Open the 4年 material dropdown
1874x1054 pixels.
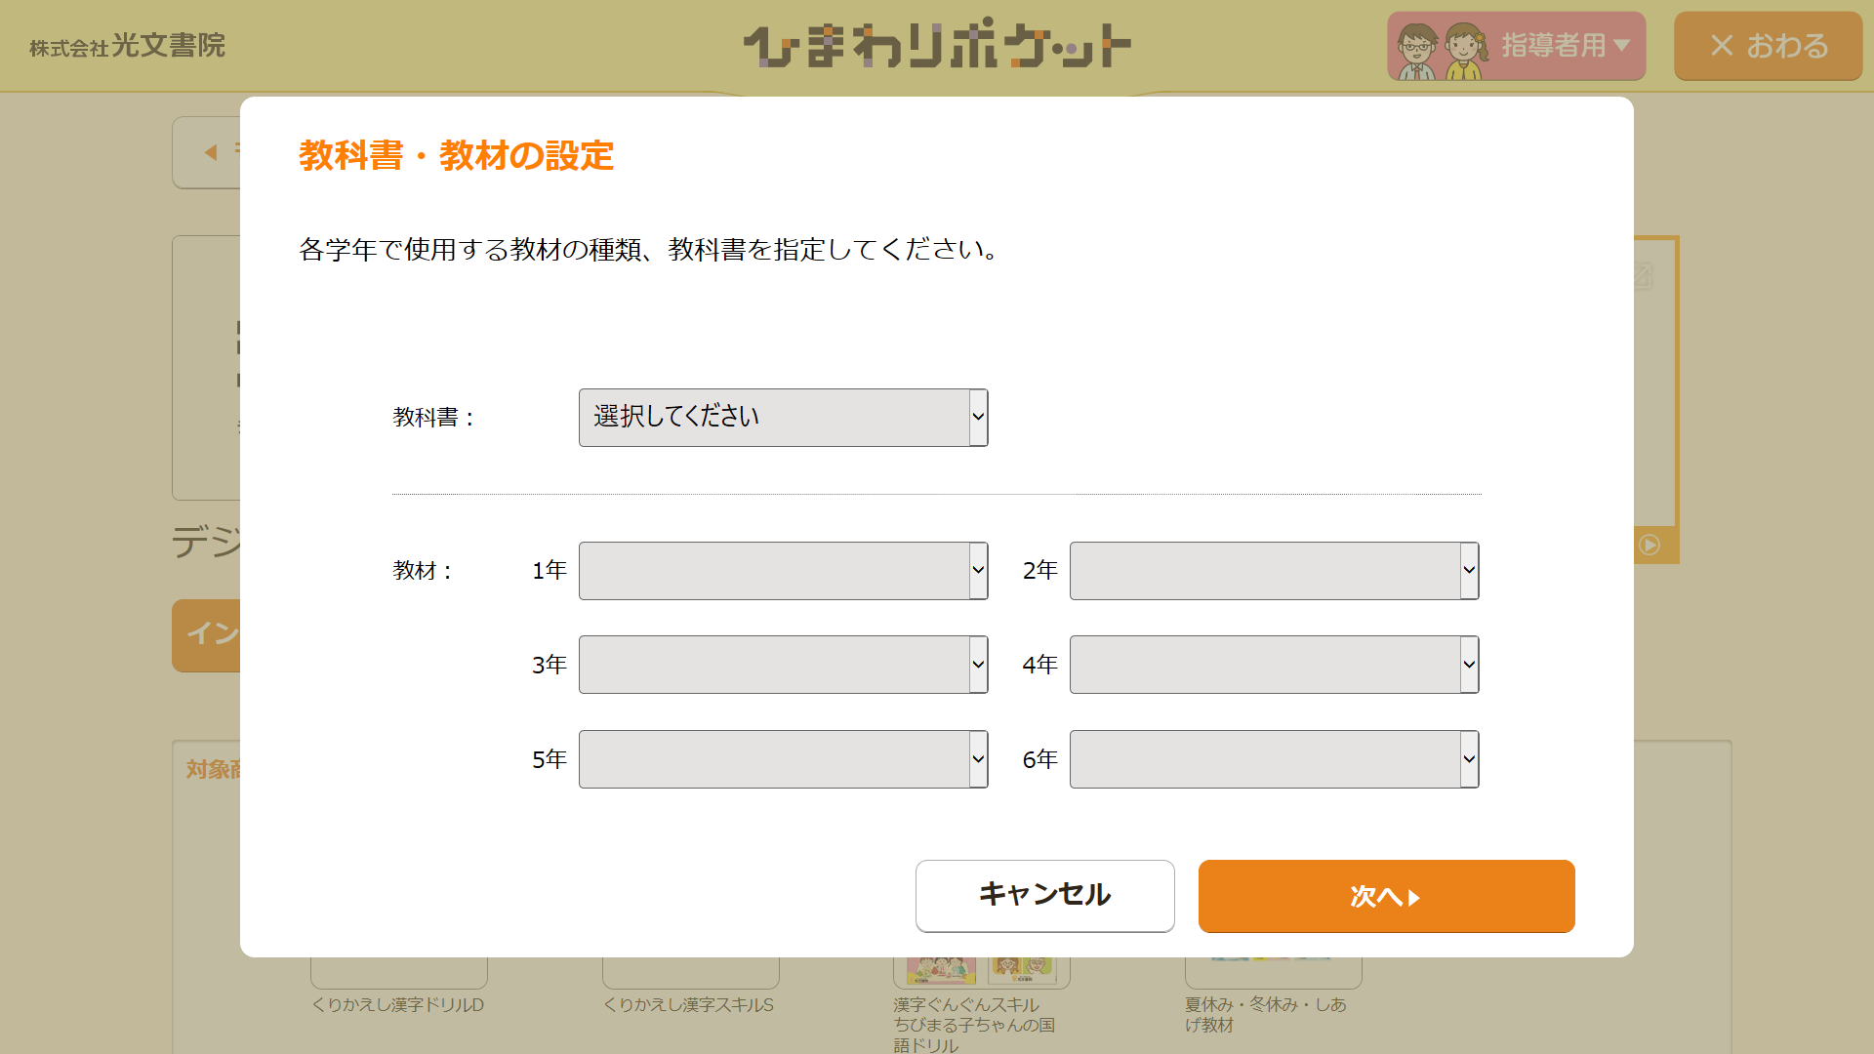[1274, 665]
